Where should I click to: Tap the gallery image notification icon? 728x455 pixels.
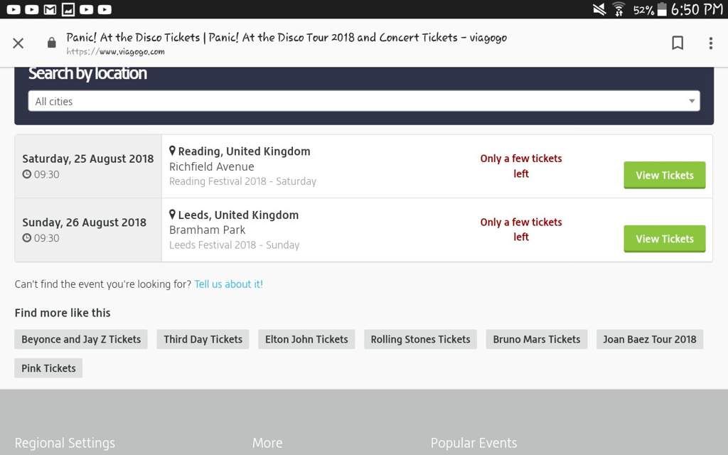point(68,9)
